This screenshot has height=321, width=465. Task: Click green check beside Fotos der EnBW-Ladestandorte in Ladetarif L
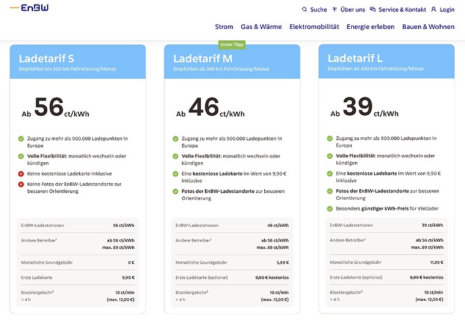330,191
